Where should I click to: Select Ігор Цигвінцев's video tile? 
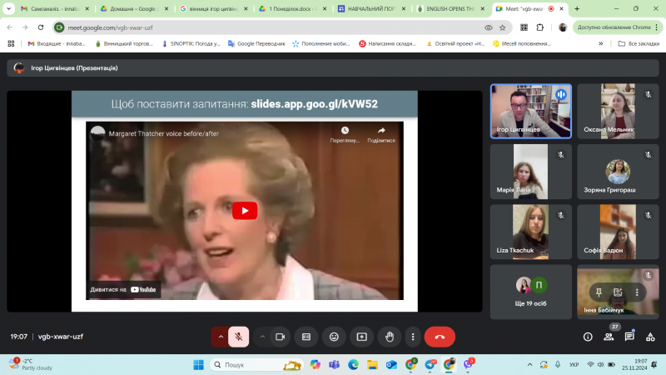[x=531, y=112]
